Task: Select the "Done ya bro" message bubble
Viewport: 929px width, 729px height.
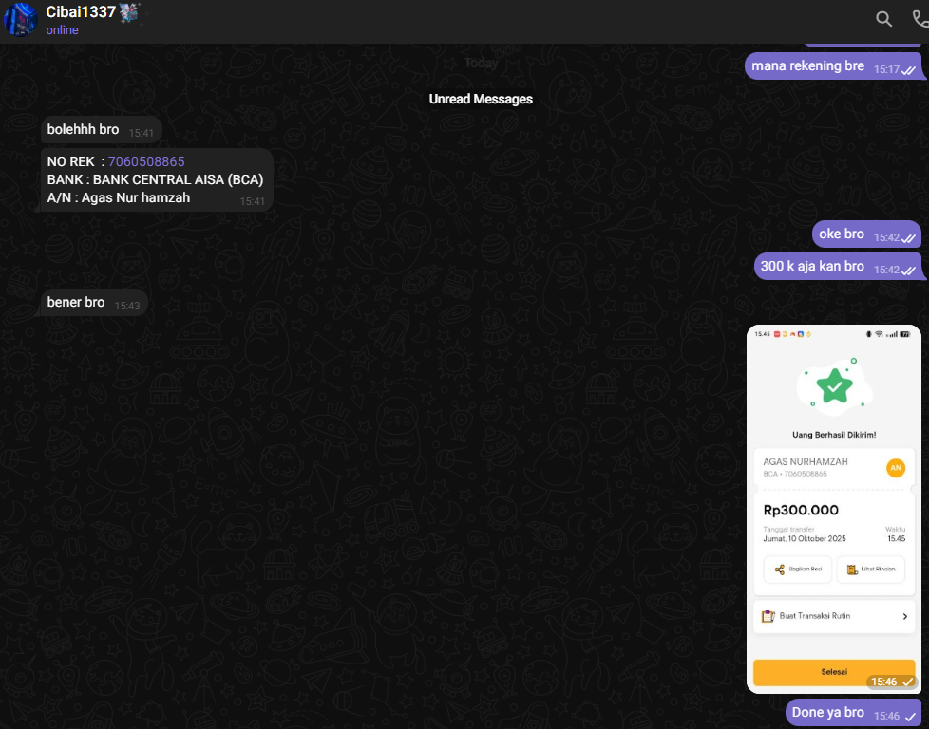Action: point(828,713)
